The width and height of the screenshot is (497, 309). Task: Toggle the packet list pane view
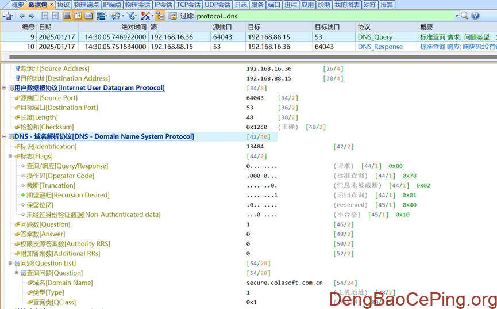click(x=67, y=16)
